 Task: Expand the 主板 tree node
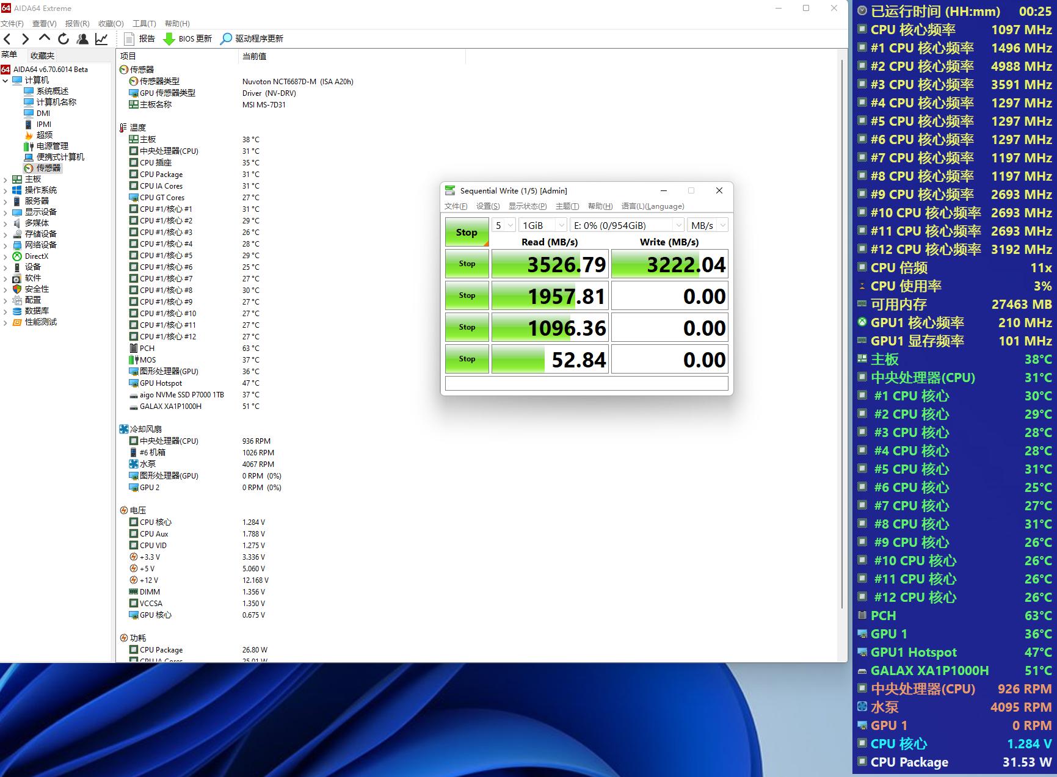click(5, 179)
